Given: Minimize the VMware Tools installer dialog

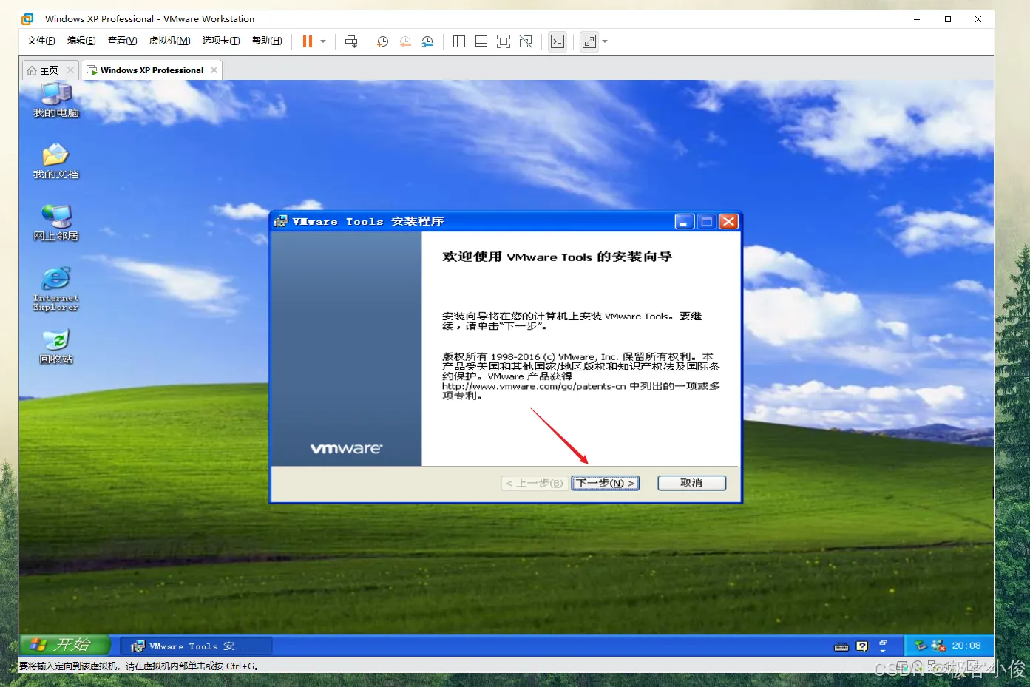Looking at the screenshot, I should 685,222.
